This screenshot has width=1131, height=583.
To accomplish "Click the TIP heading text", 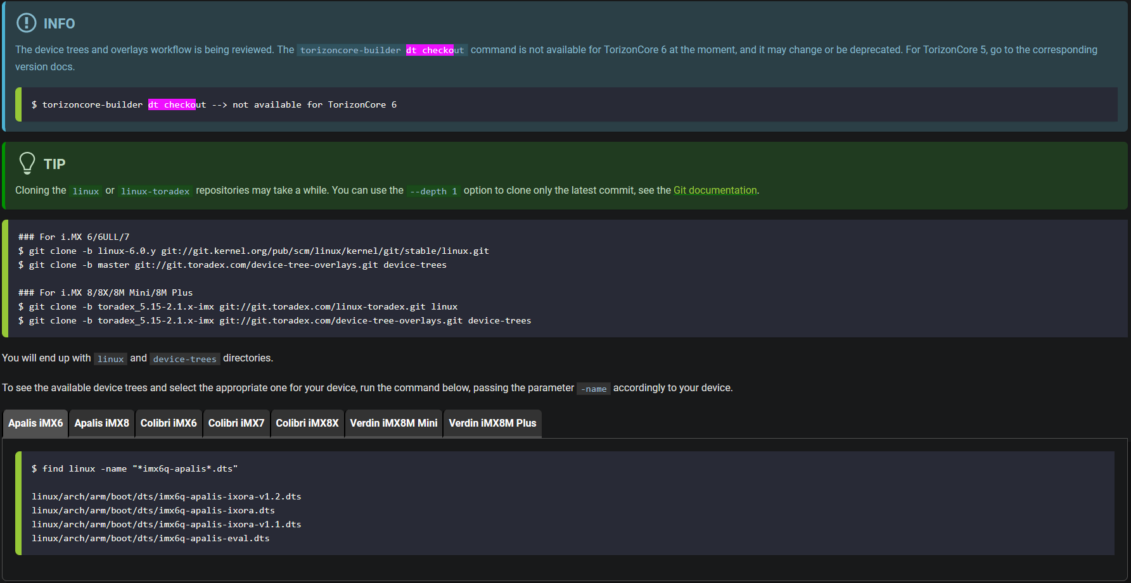I will pos(54,164).
